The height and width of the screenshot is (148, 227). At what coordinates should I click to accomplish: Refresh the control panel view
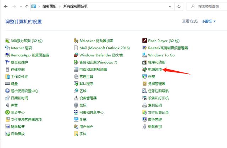coord(179,6)
